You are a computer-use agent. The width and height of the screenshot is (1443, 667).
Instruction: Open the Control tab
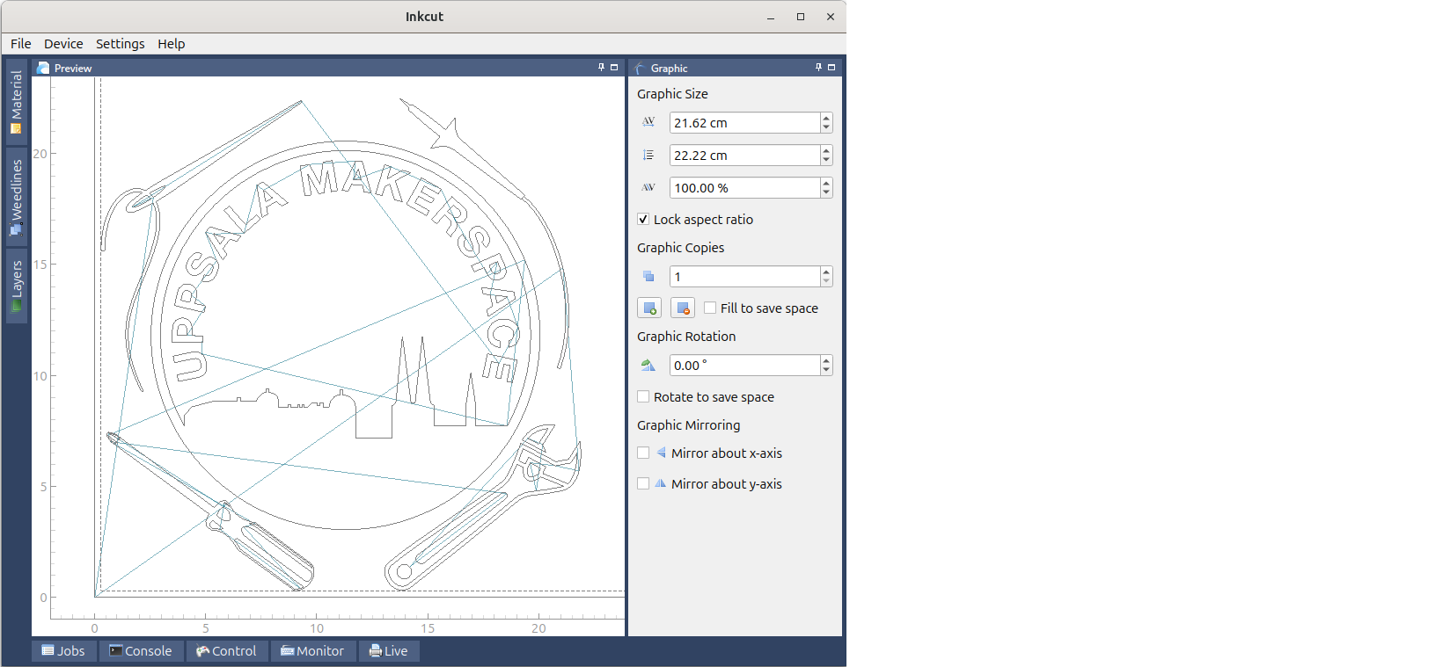(x=227, y=651)
